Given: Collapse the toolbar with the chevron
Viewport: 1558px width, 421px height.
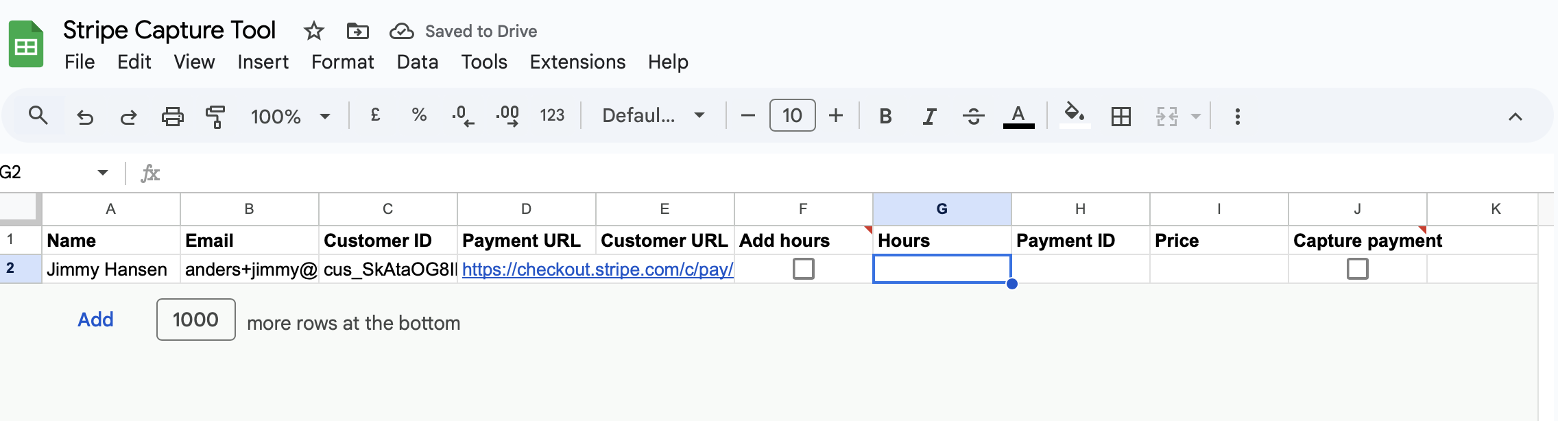Looking at the screenshot, I should point(1515,117).
